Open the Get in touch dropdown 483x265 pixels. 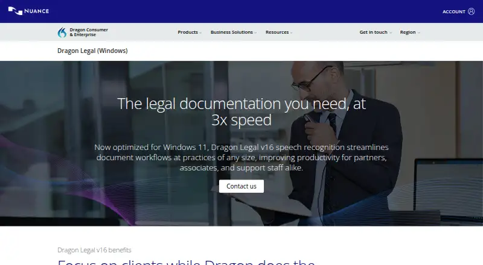pos(376,32)
